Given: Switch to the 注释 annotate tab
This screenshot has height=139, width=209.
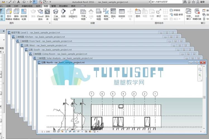Looking at the screenshot, I should click(x=8, y=6).
